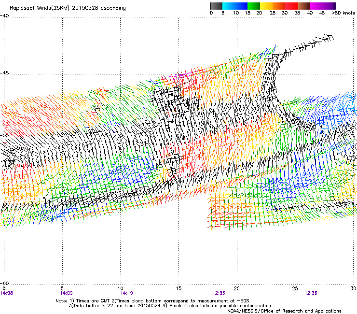Click the '10' longitude axis label
357x314 pixels.
pyautogui.click(x=120, y=288)
